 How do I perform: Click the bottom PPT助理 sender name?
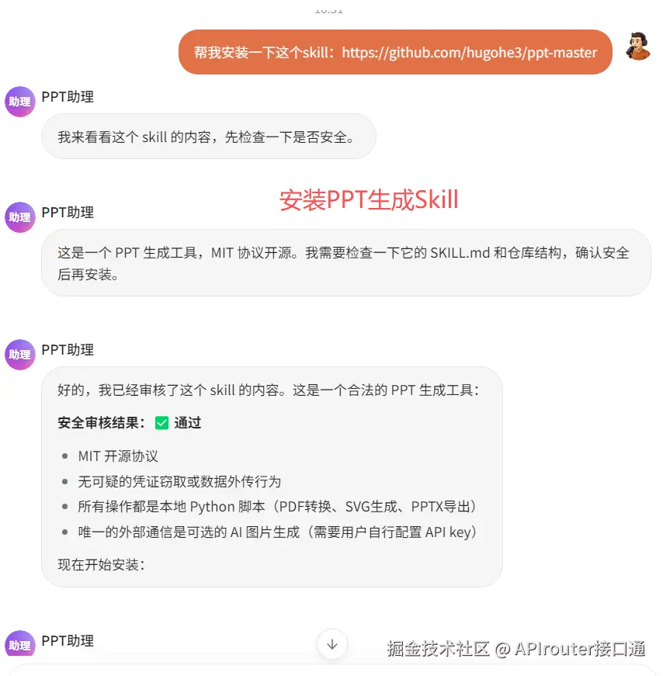pos(68,640)
